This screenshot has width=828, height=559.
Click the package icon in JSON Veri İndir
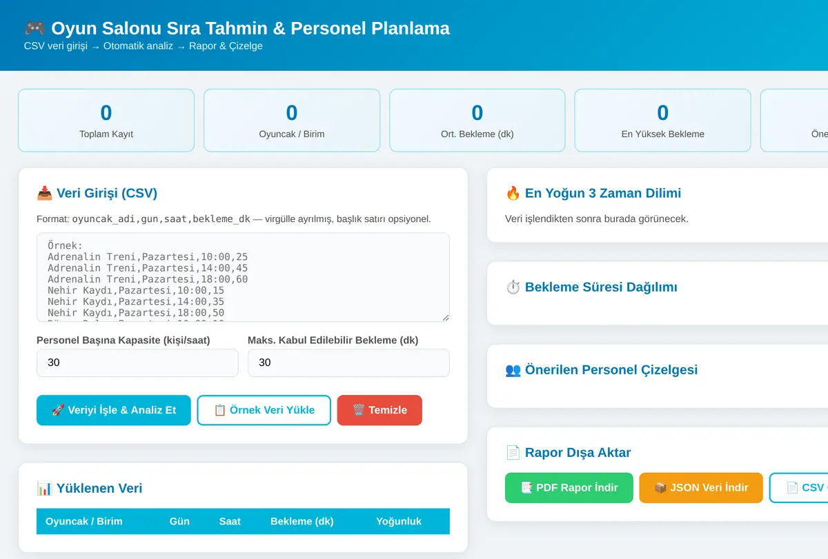point(660,487)
